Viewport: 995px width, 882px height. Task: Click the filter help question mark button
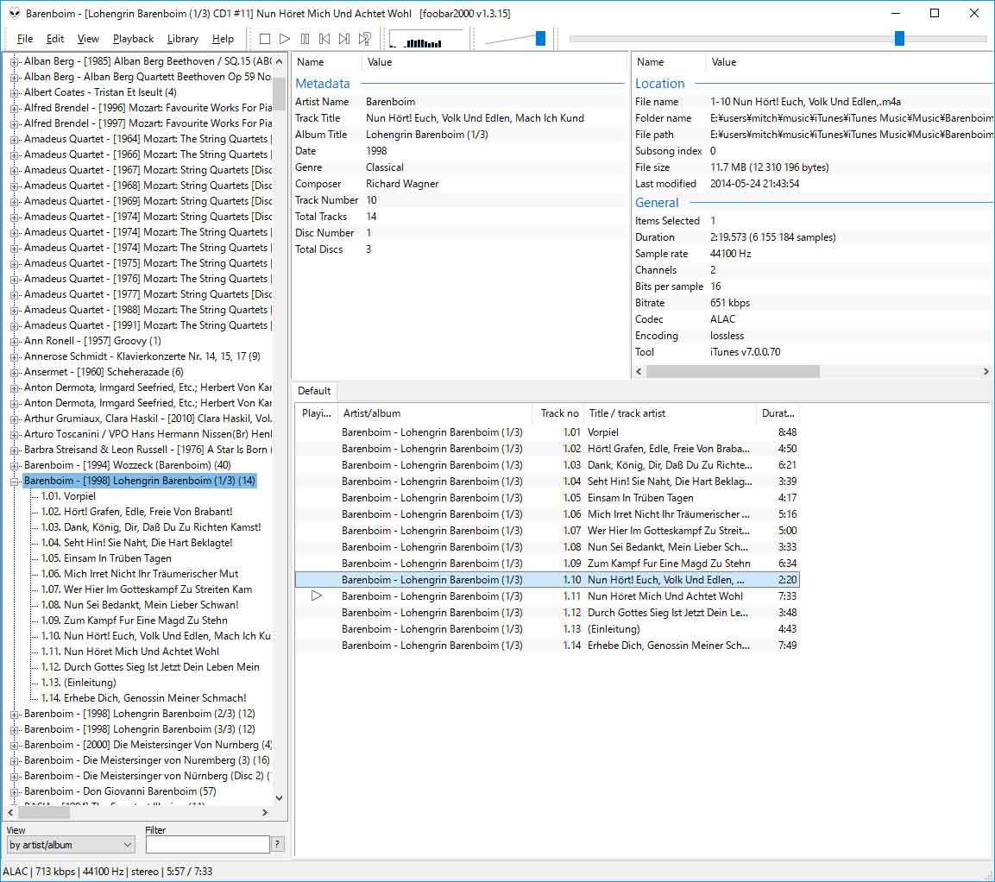(277, 844)
